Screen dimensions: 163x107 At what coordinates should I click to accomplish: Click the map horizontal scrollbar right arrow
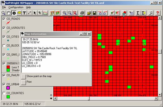tap(156, 98)
